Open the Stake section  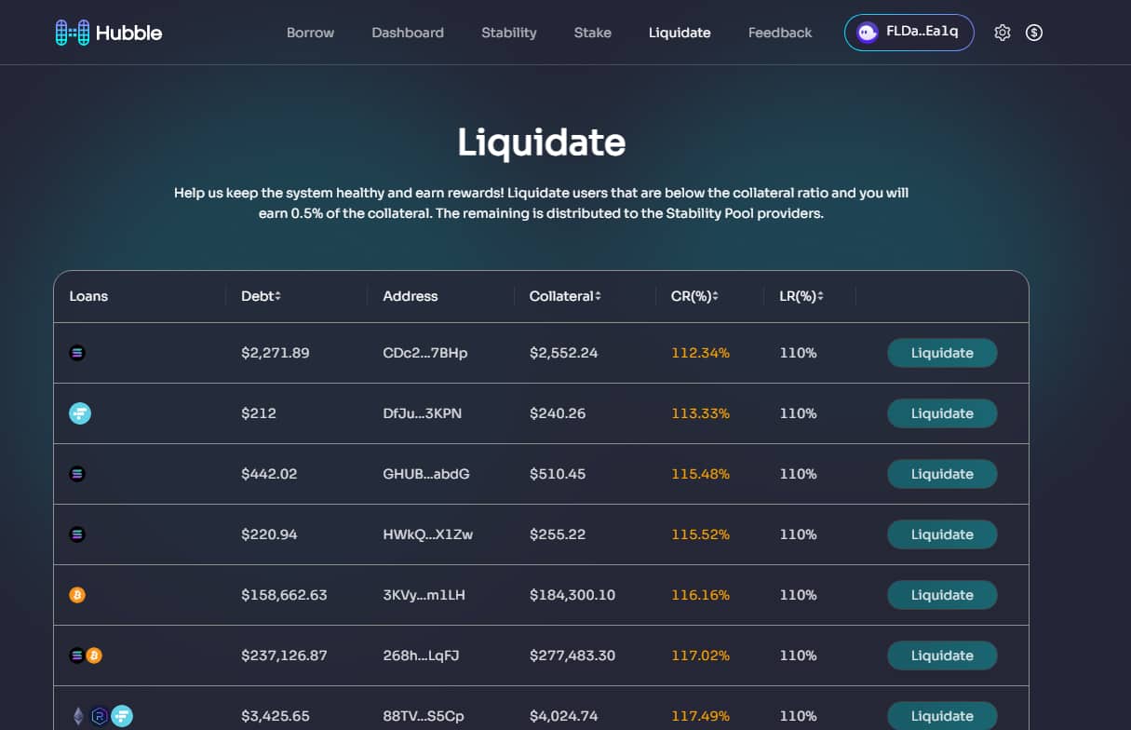click(x=592, y=32)
